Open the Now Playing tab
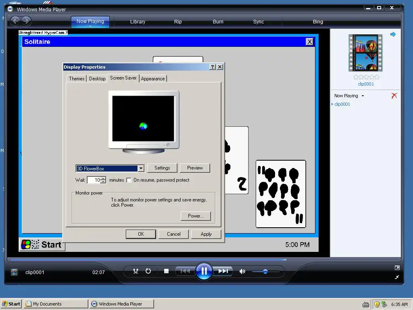413x310 pixels. click(x=90, y=22)
